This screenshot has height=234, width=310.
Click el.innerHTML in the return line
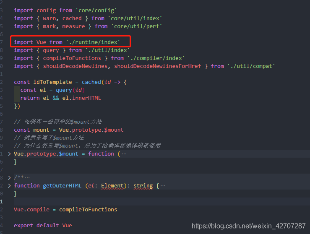tap(82, 98)
